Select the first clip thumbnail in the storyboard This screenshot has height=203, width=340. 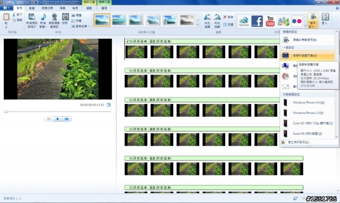point(136,52)
